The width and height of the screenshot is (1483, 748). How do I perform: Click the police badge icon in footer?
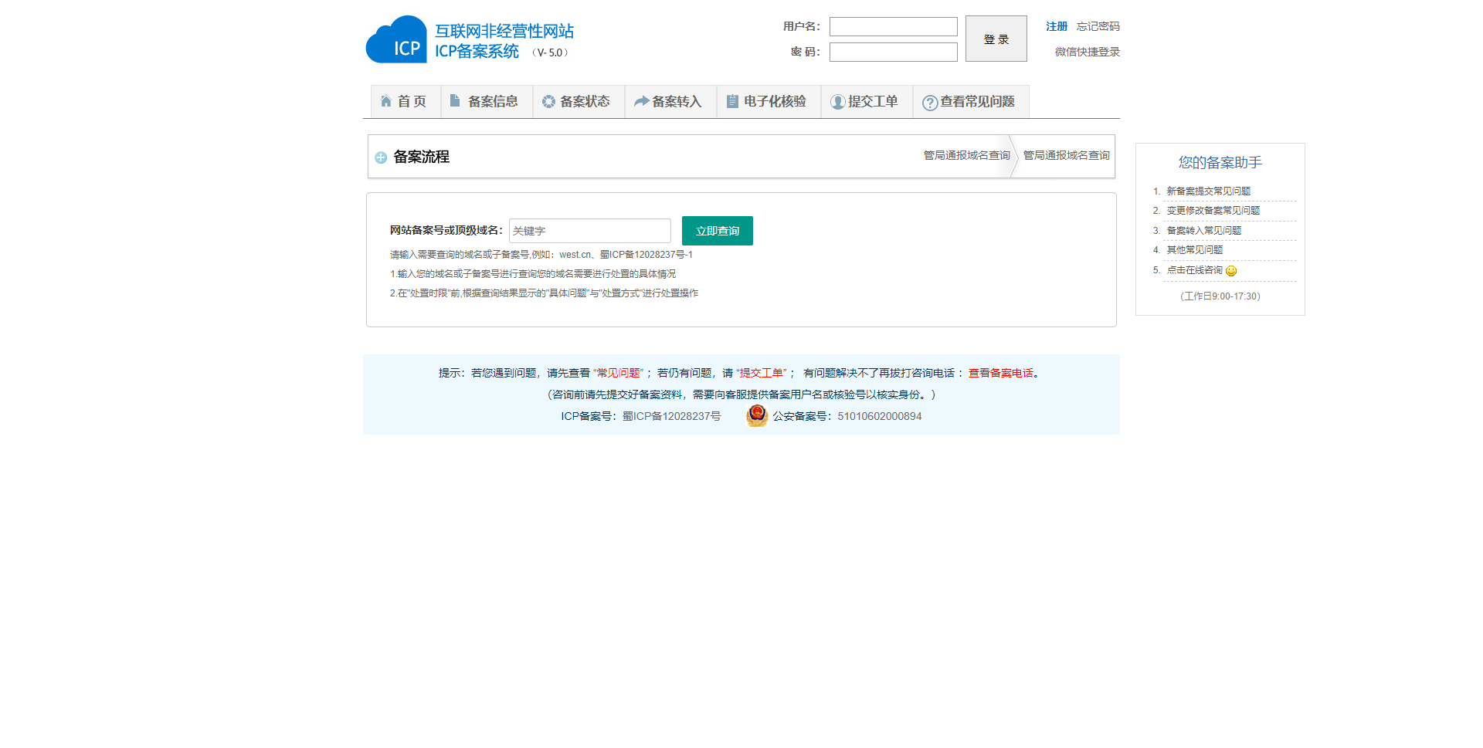tap(757, 416)
